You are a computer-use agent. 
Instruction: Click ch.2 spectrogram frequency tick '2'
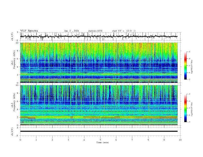(x=18, y=117)
